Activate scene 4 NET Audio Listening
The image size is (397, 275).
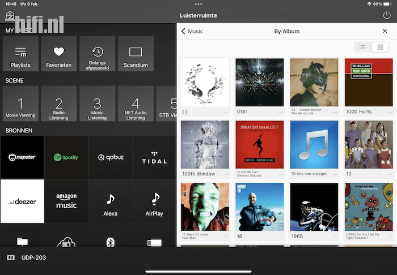136,104
